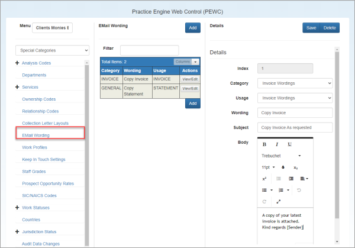Viewport: 355px width, 248px height.
Task: Expand the body editor to fullscreen
Action: pyautogui.click(x=279, y=202)
